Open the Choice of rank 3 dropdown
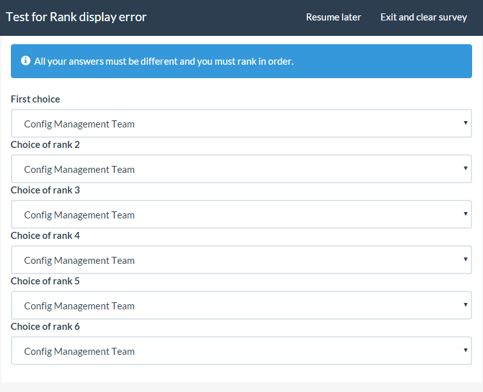The image size is (483, 392). tap(241, 215)
